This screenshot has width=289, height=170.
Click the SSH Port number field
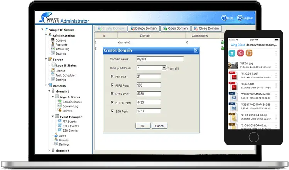pos(149,111)
